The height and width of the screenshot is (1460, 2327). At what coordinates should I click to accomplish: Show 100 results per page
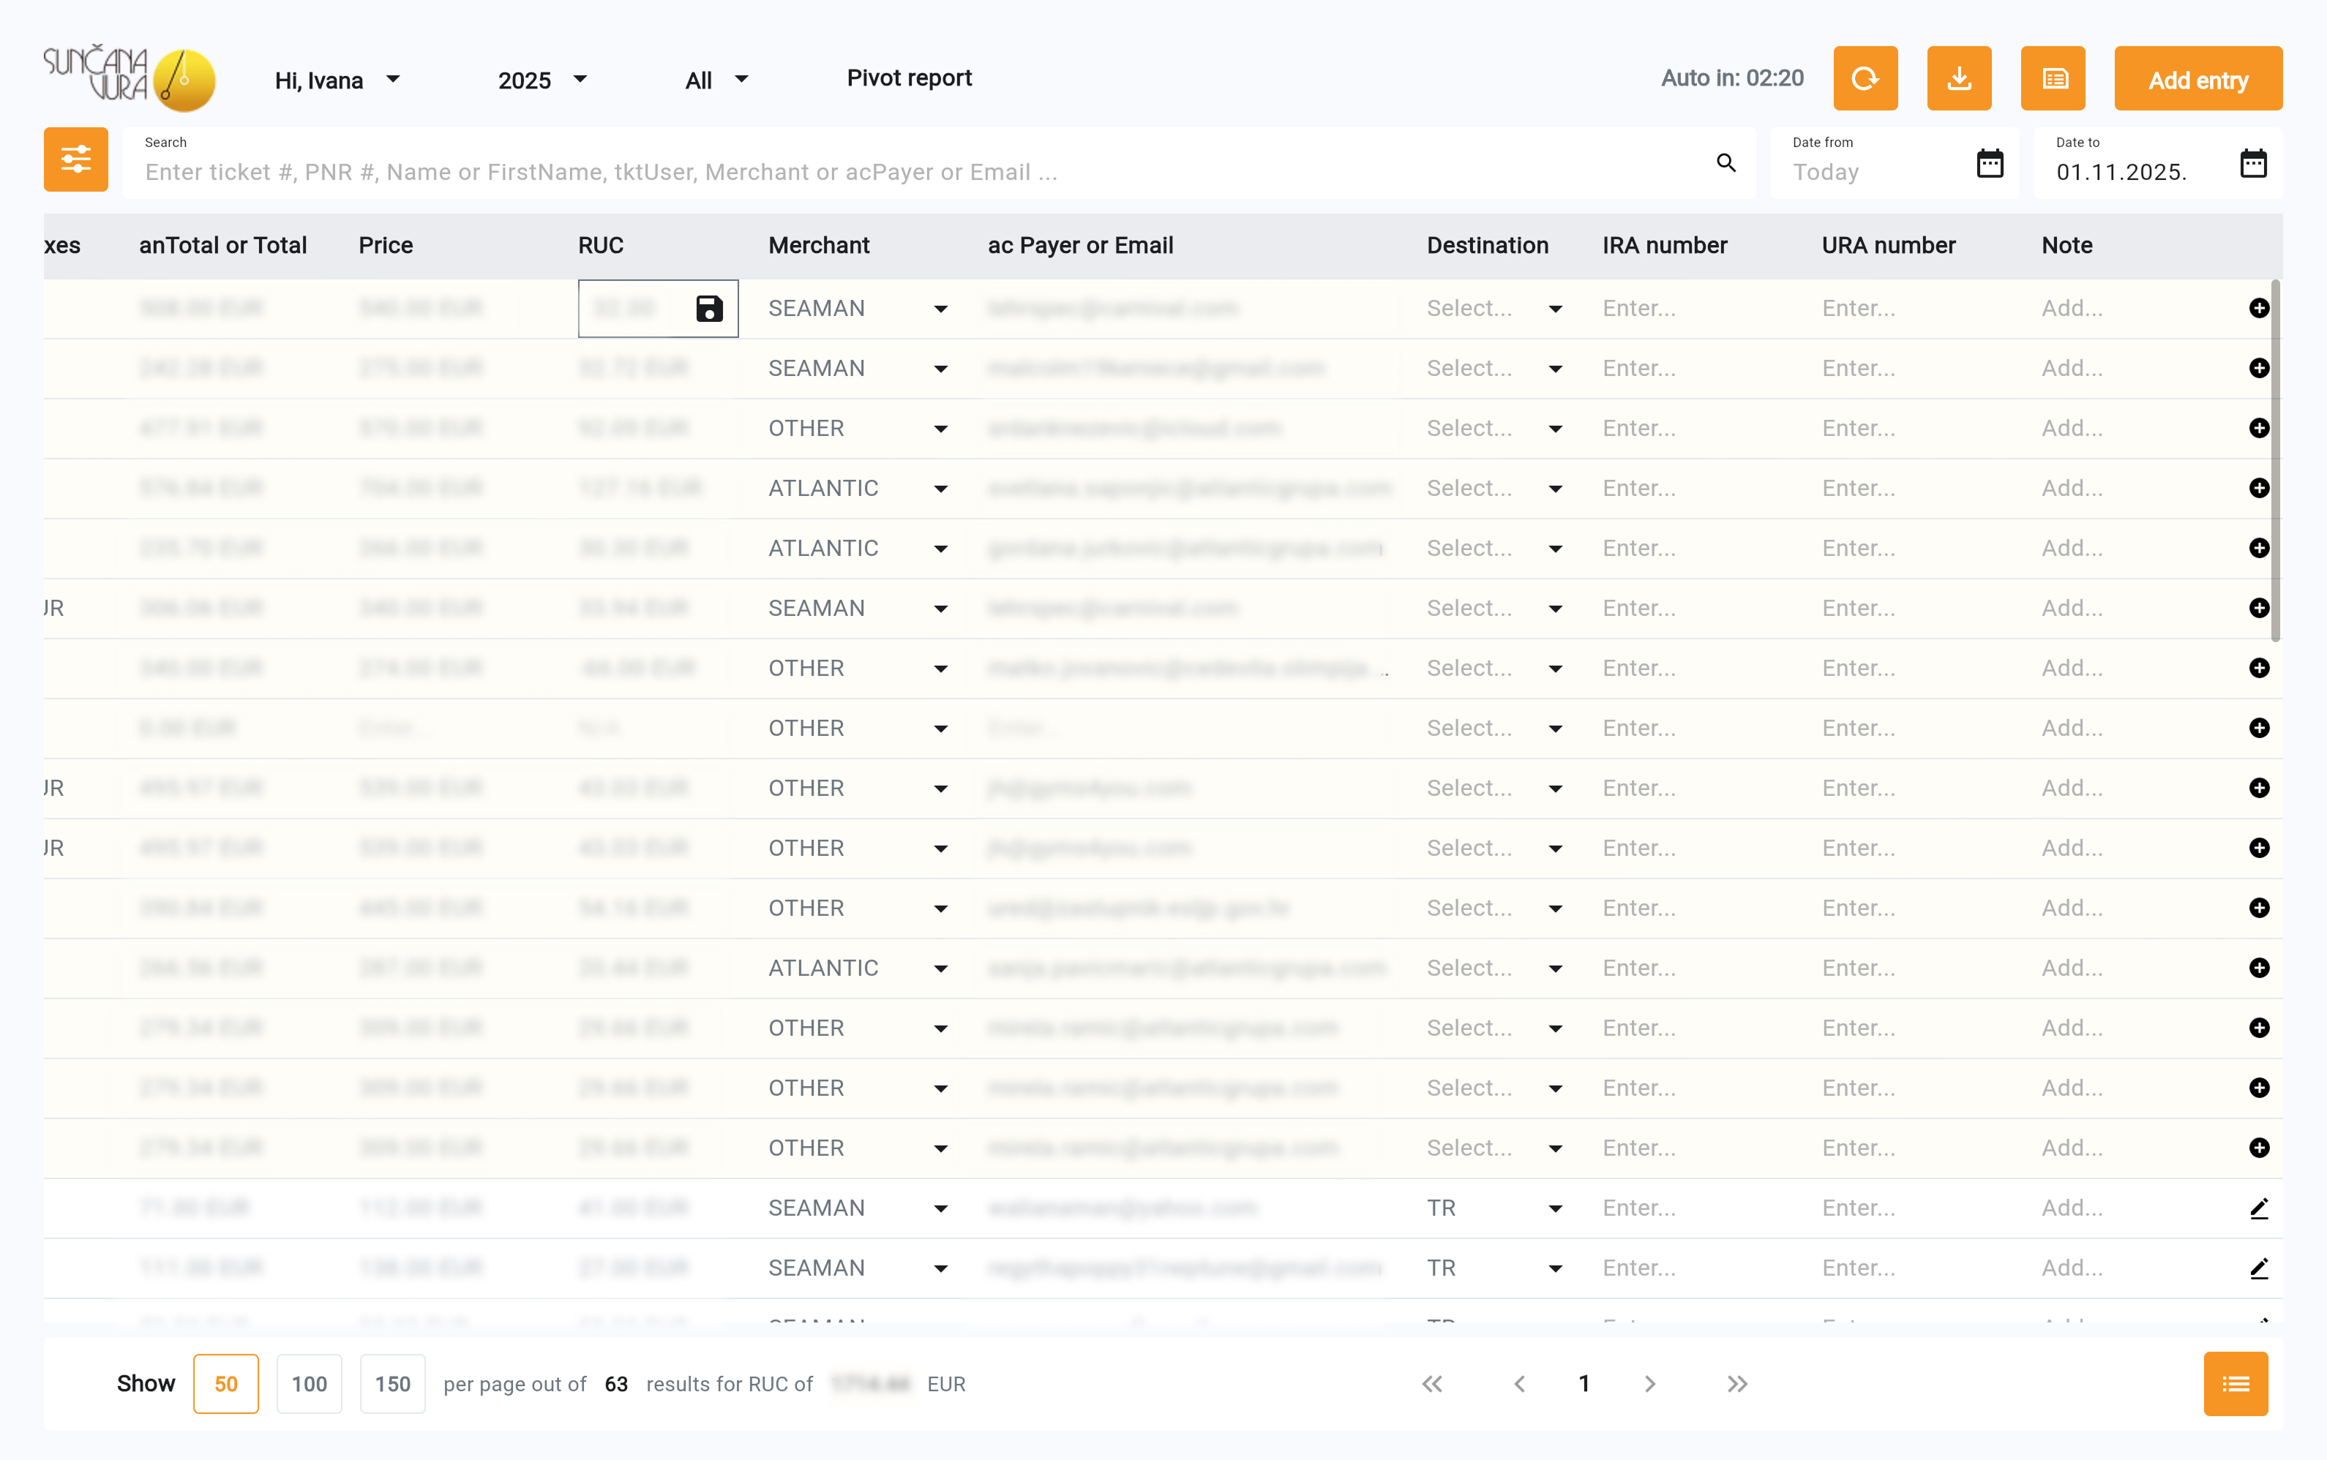coord(309,1384)
